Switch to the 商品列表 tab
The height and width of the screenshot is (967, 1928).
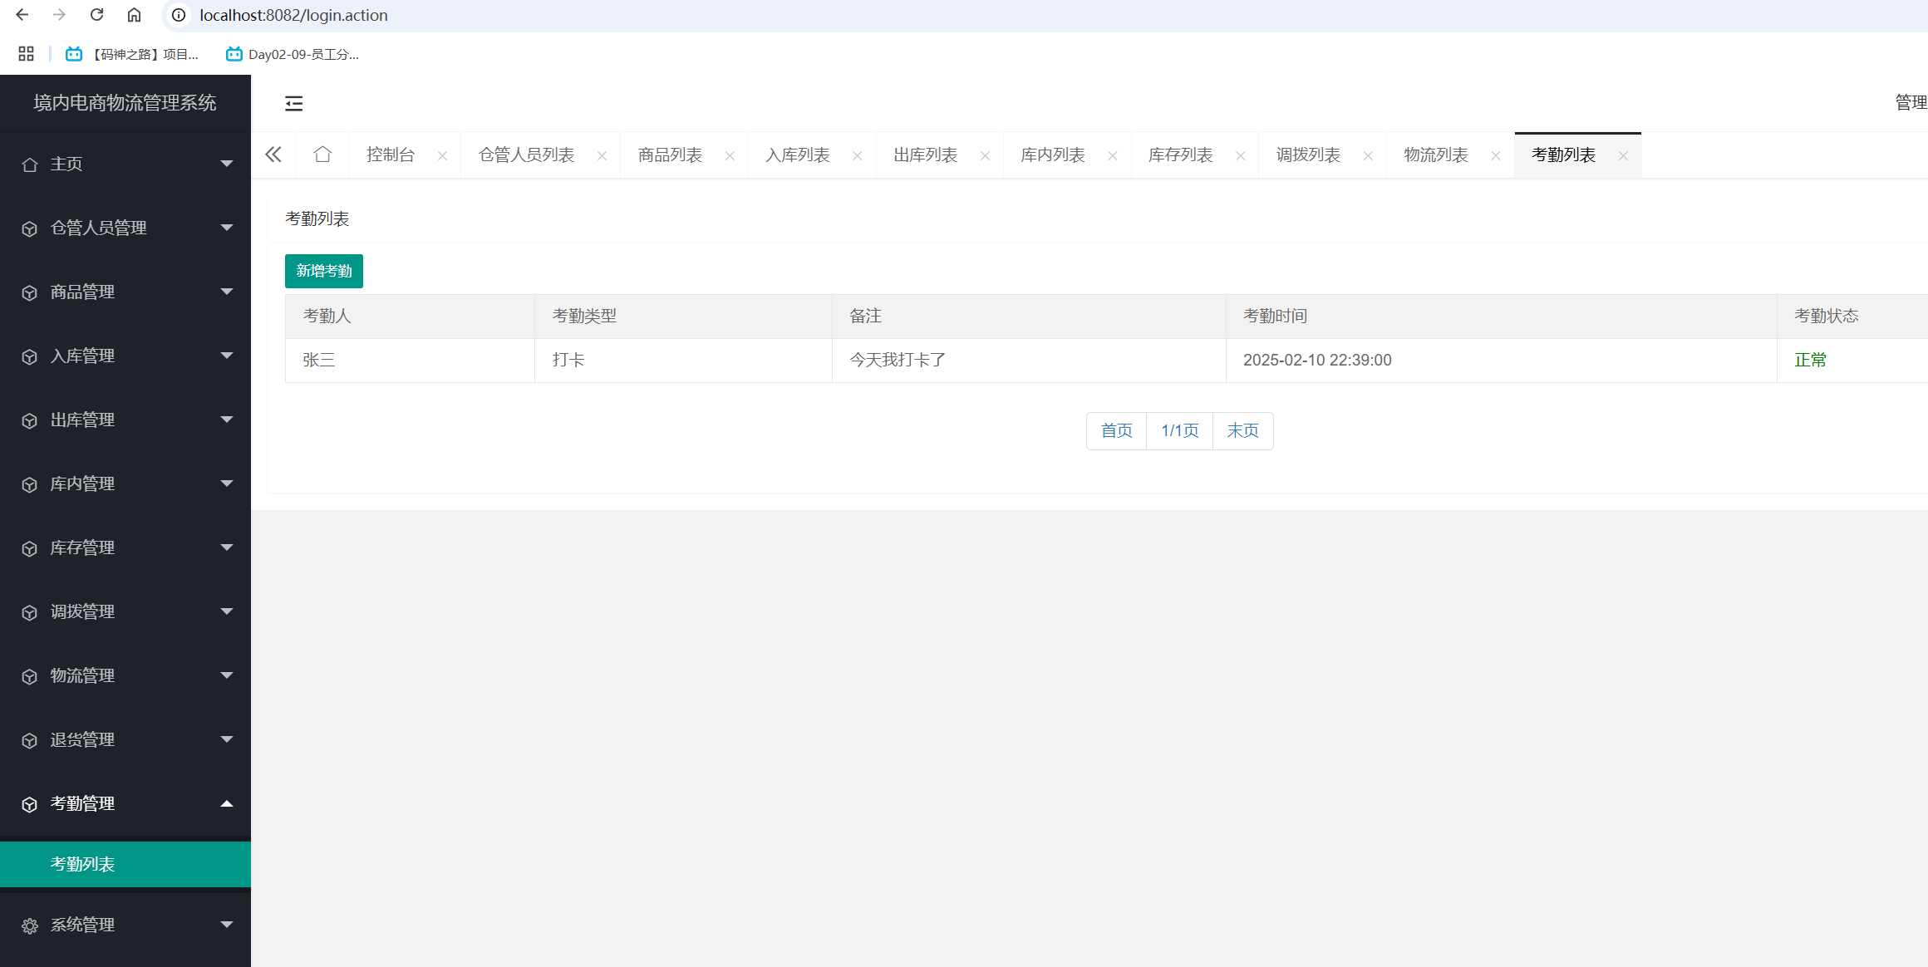click(670, 155)
